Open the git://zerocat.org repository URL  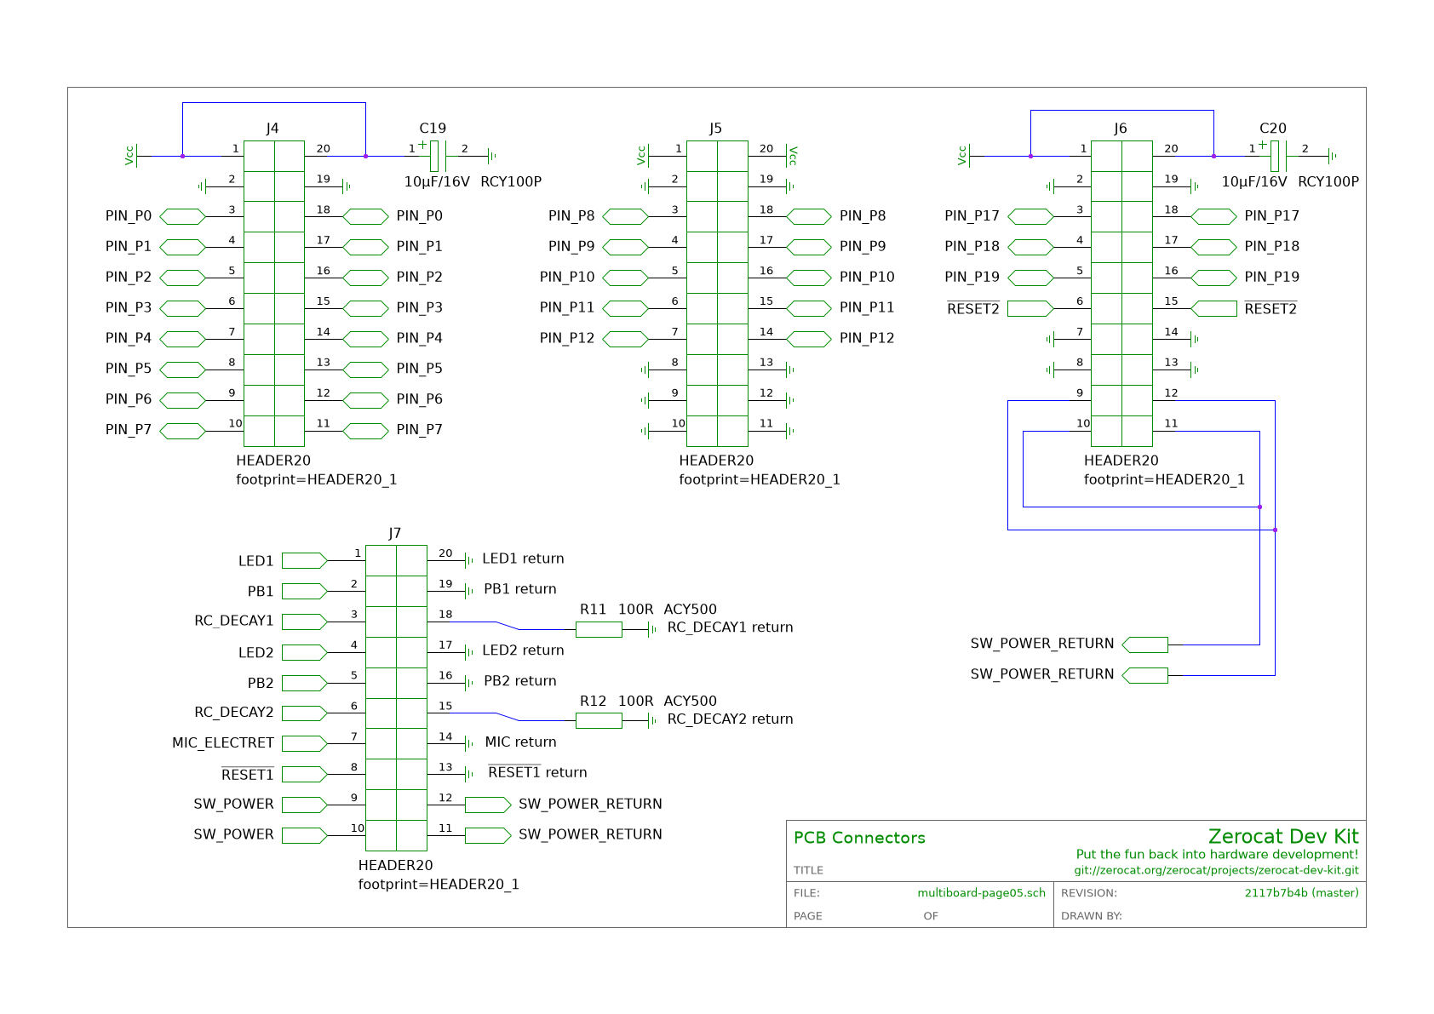click(x=1217, y=871)
